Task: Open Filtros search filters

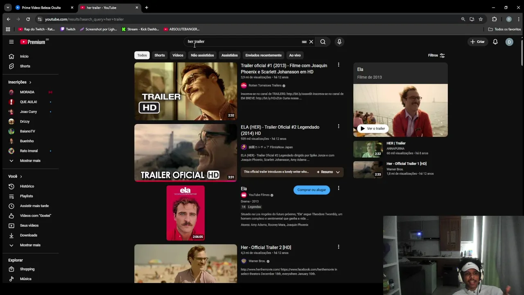Action: (x=436, y=55)
